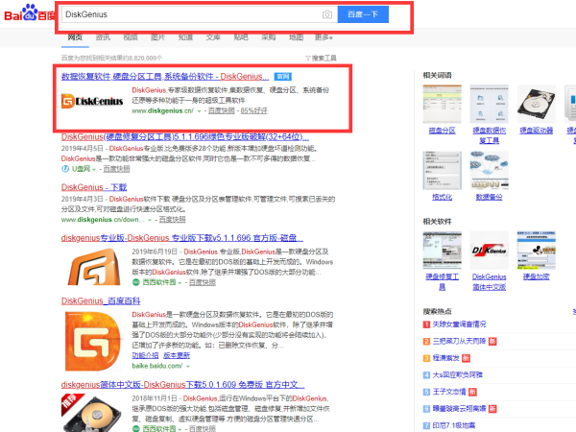
Task: Open the DiskGenius - 下载 result link
Action: pos(94,187)
